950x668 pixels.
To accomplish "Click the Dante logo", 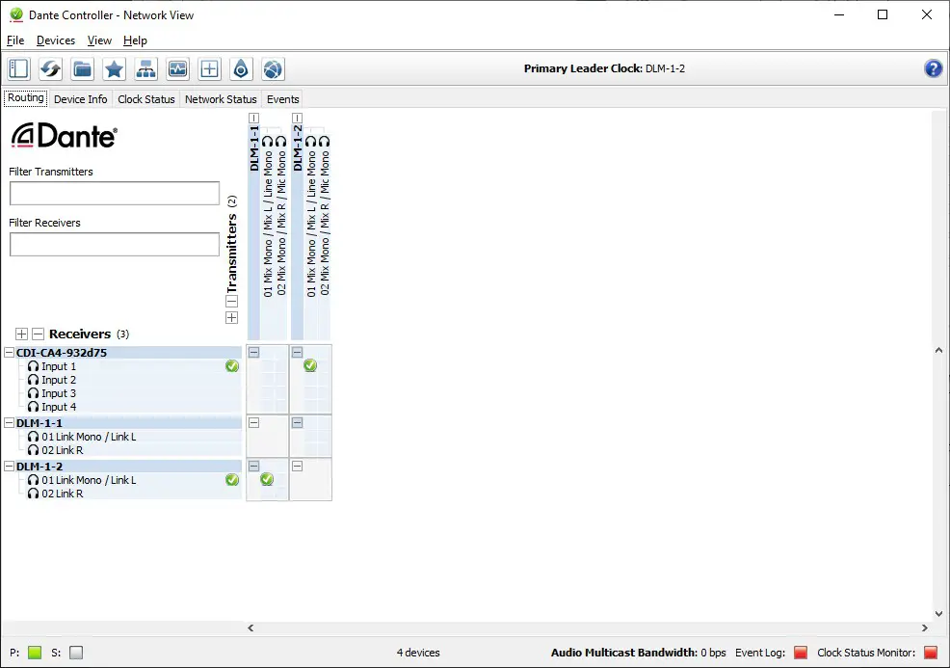I will (65, 135).
